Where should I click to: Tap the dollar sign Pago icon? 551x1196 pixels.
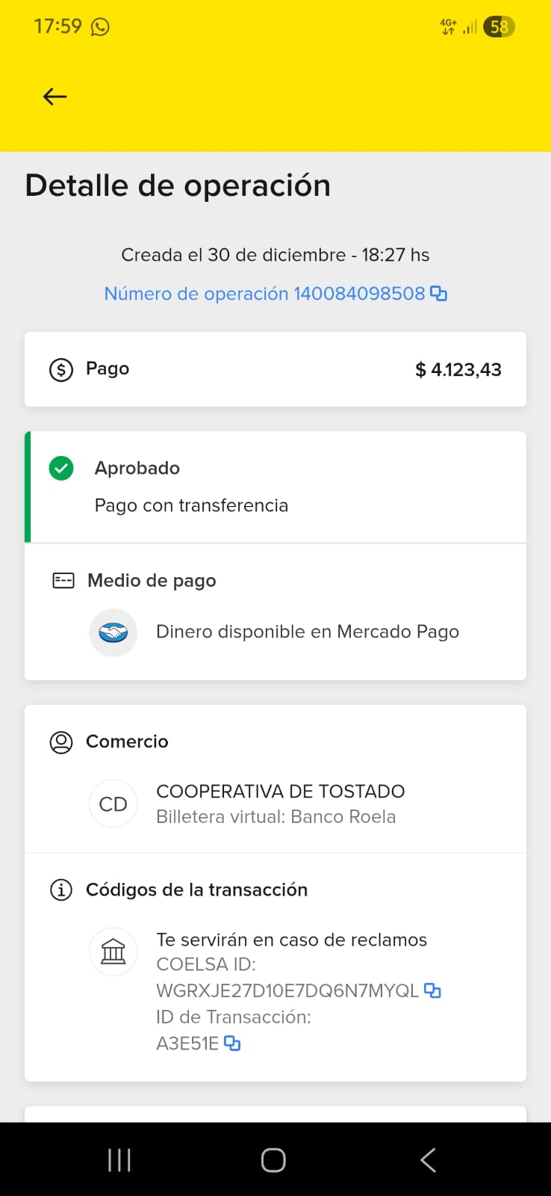[x=61, y=369]
